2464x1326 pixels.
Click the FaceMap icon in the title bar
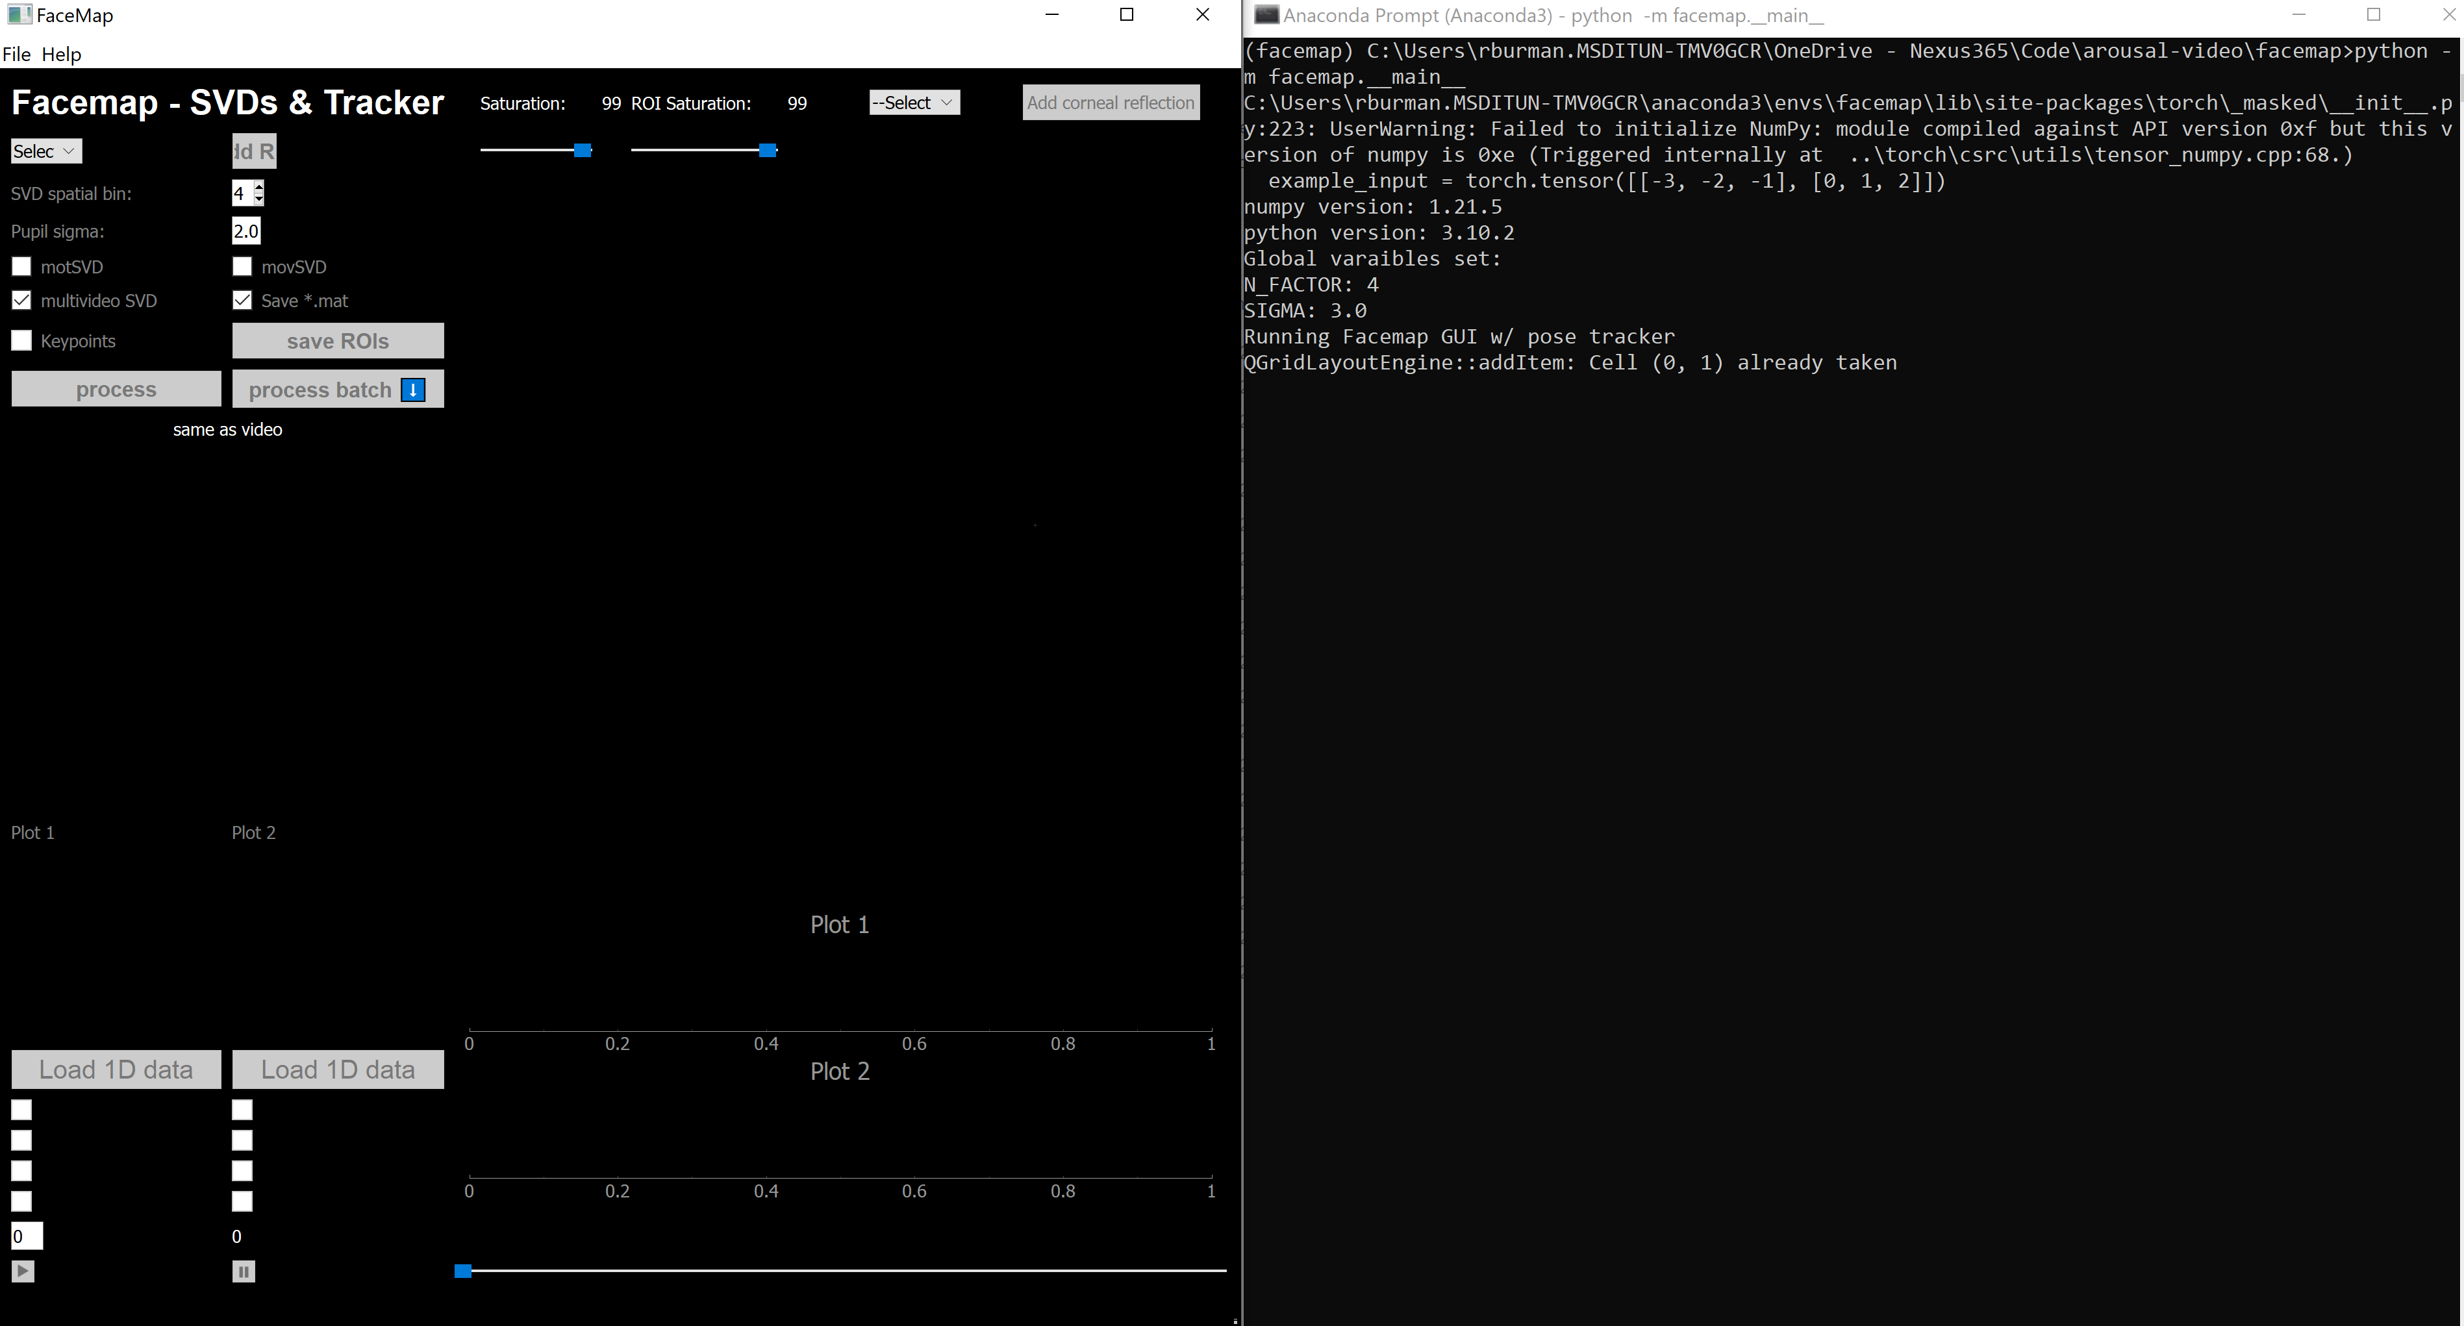point(20,14)
